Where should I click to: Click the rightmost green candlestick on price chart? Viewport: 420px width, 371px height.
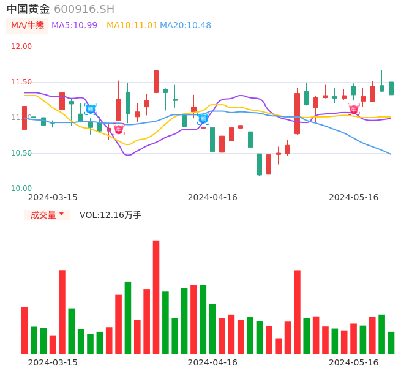tap(391, 88)
